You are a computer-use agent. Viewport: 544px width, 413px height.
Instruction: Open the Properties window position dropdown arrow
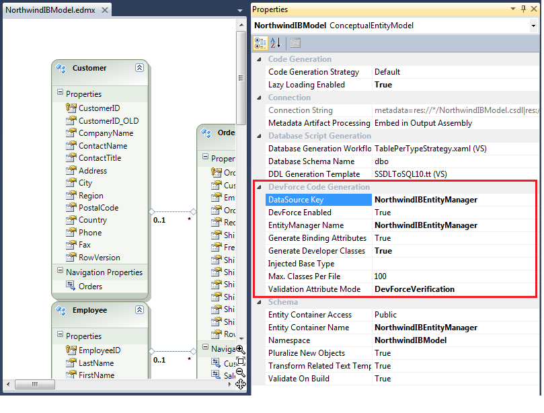[513, 9]
